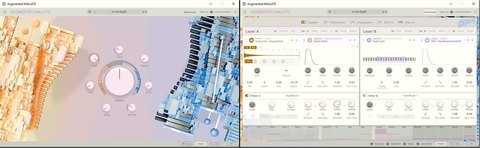480x148 pixels.
Task: Toggle the link between Pan B1 and B2
Action: (449, 31)
